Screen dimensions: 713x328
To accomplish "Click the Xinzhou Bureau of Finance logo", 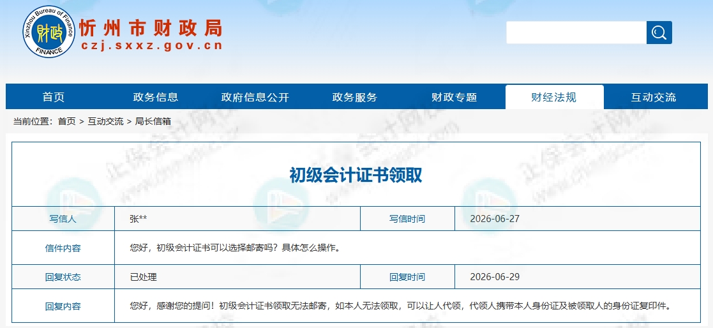I will [49, 32].
